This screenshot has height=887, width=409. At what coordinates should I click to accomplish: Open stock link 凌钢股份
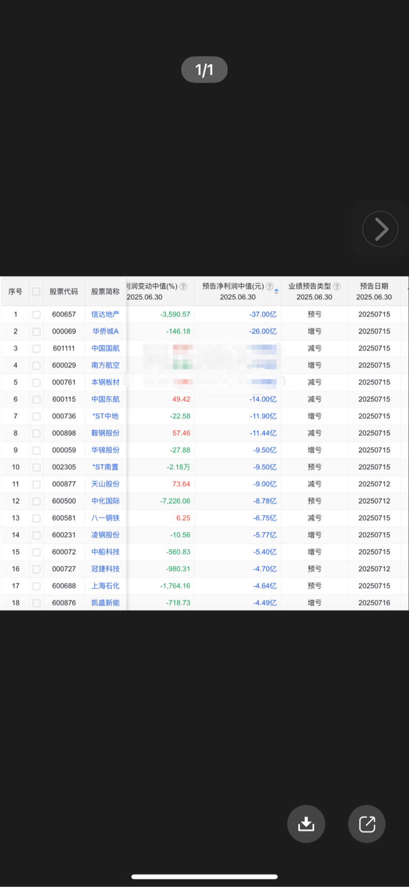tap(105, 535)
